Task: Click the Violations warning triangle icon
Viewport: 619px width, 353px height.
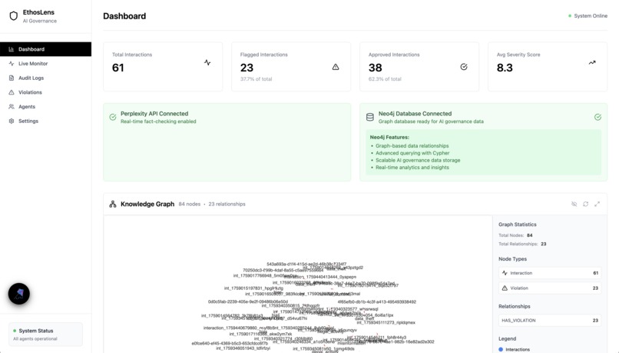Action: click(x=12, y=92)
